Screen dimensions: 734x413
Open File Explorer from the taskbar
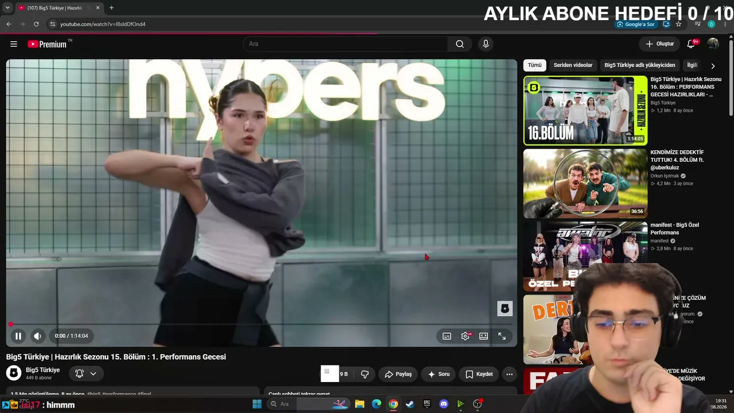tap(360, 404)
